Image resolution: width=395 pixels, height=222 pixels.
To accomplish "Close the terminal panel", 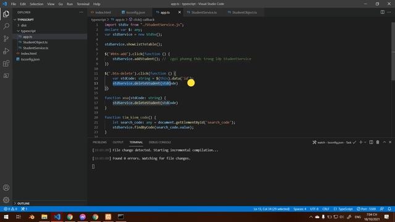I will [x=390, y=142].
